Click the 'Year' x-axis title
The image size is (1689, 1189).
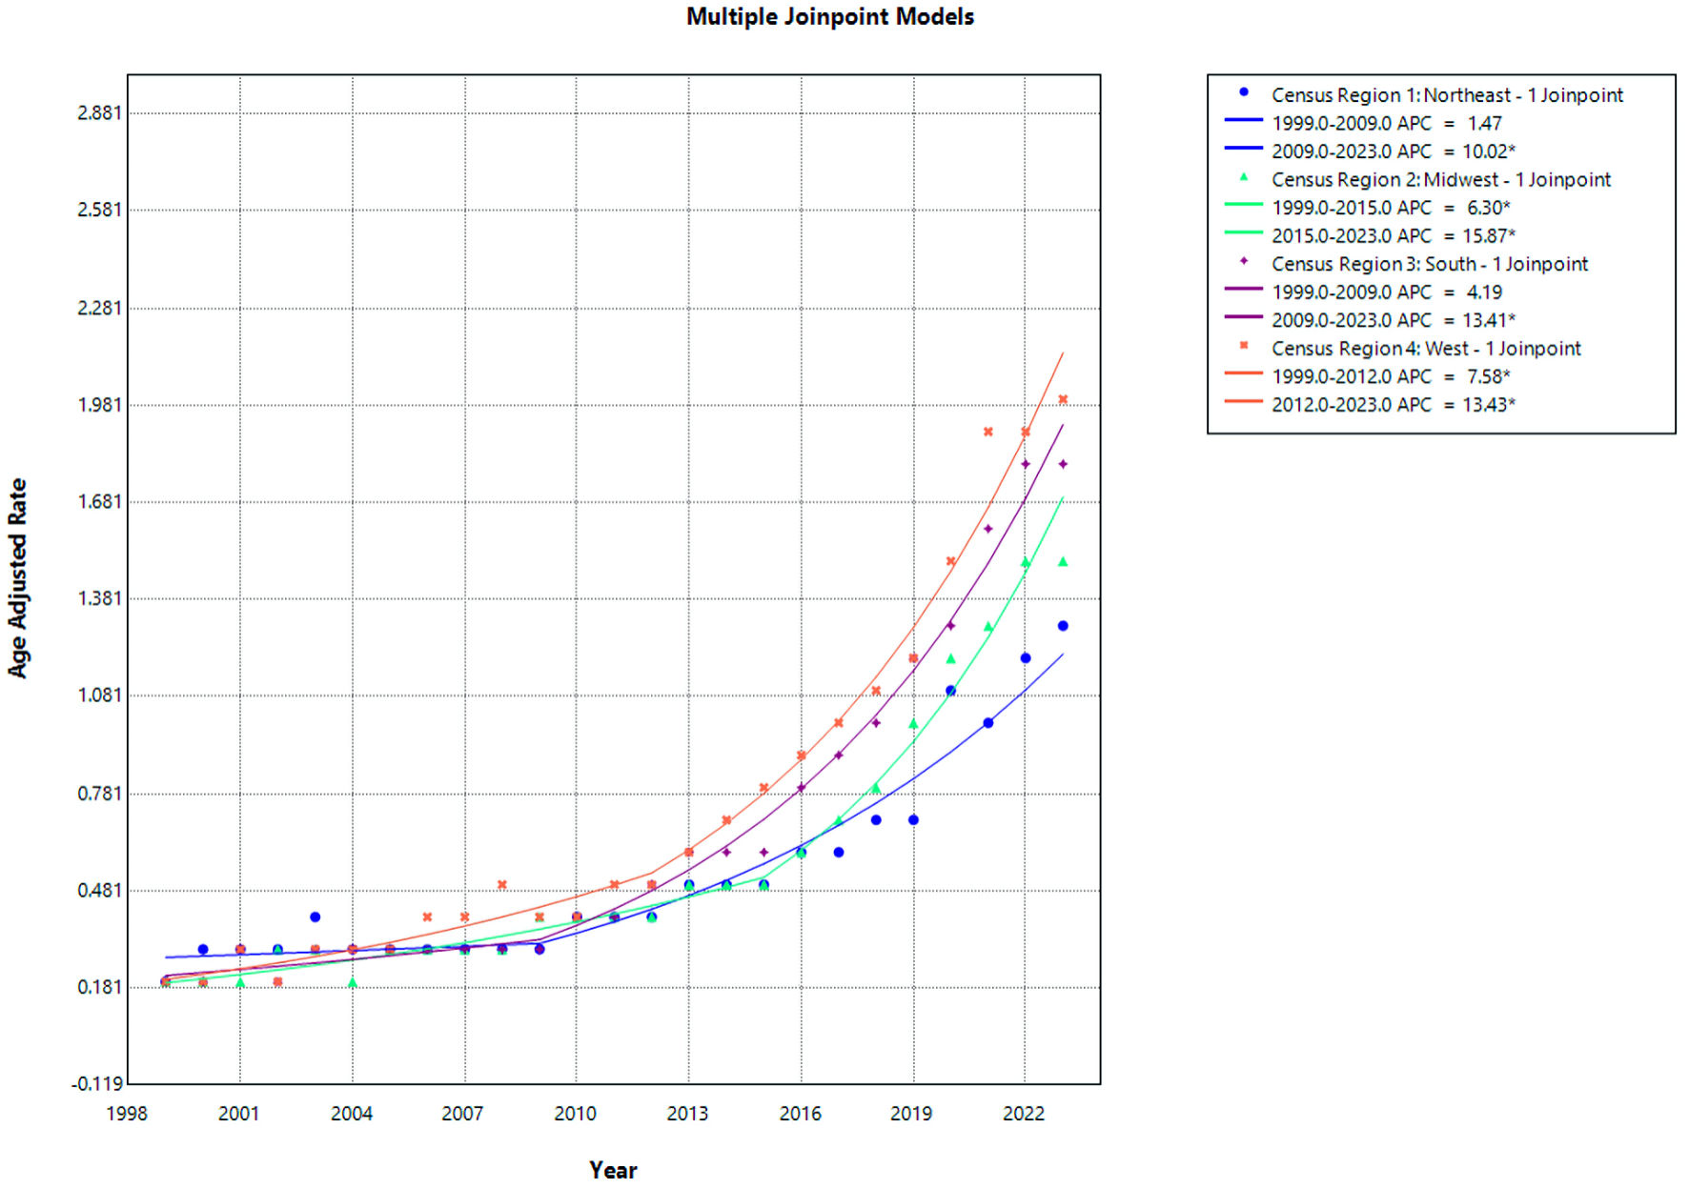[613, 1170]
